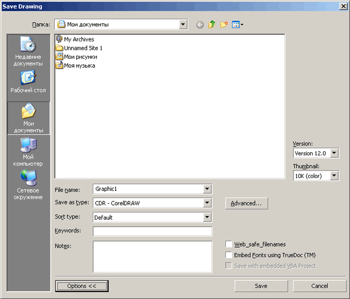Open Сетевое окружение in places bar
The height and width of the screenshot is (299, 350).
tap(29, 185)
